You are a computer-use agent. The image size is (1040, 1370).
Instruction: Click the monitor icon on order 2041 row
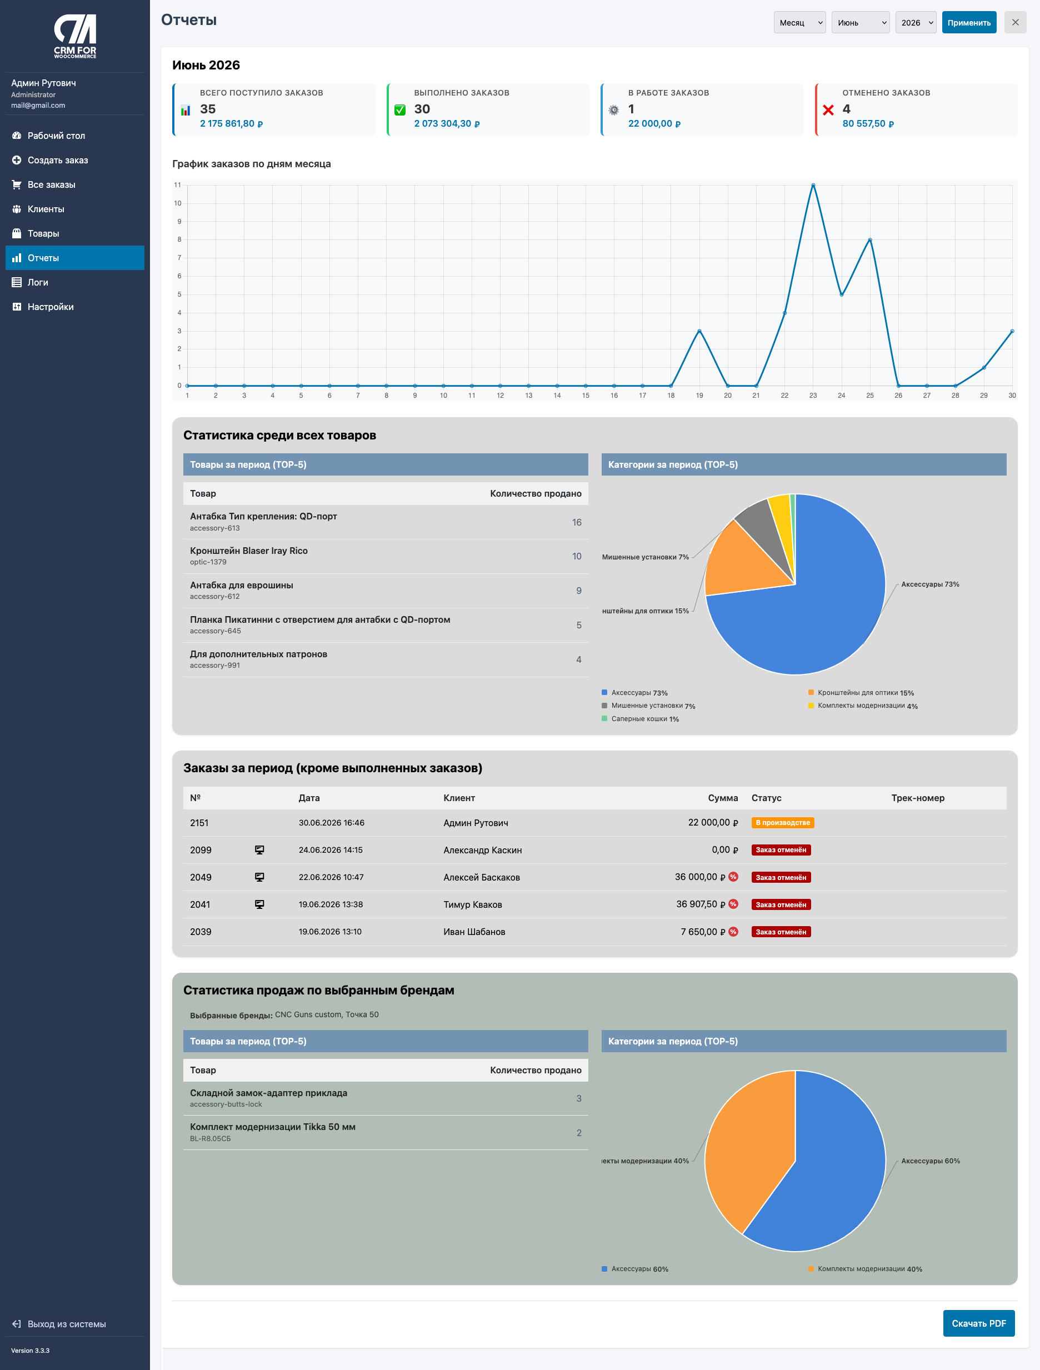pos(259,904)
